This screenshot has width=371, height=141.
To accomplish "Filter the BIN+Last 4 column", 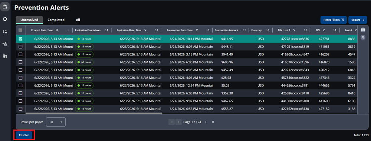I will pos(294,30).
